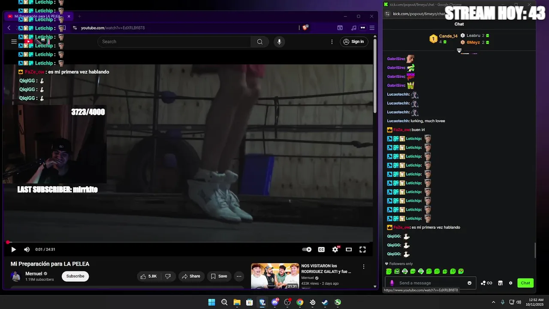Open the YouTube player settings gear
Viewport: 549px width, 309px height.
335,249
